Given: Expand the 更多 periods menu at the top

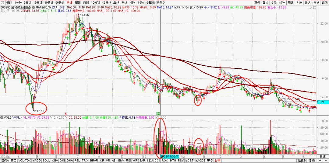Looking at the screenshot, I should point(161,3).
